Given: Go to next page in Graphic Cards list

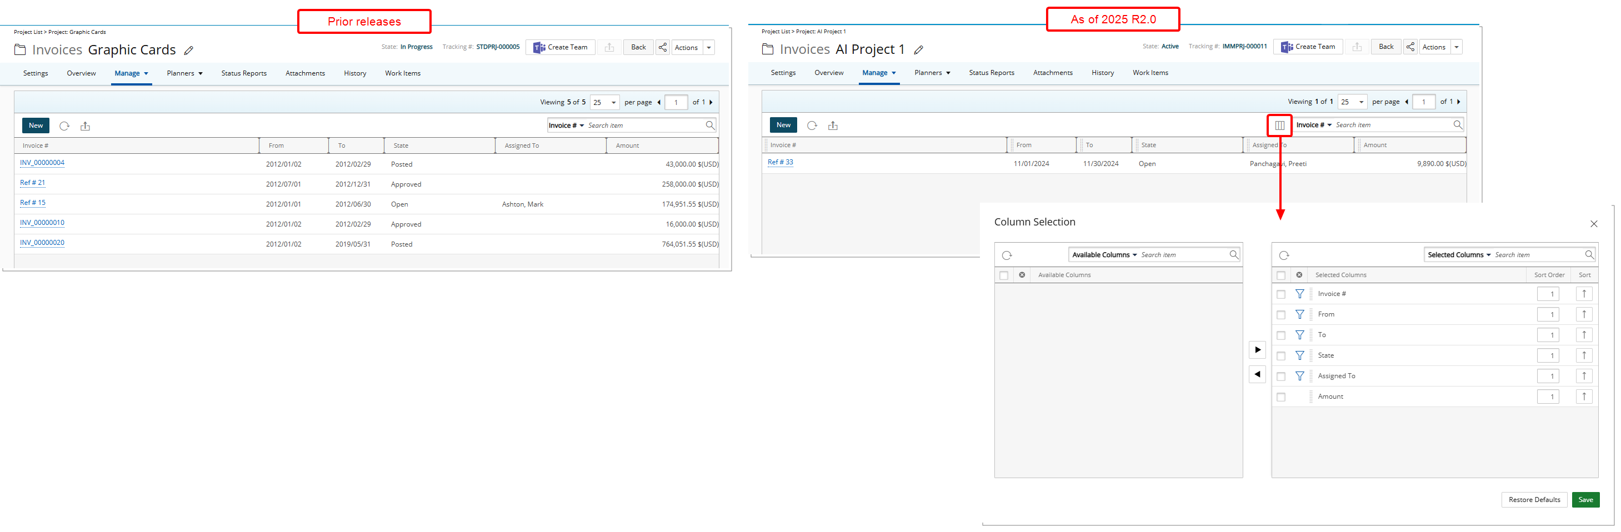Looking at the screenshot, I should [711, 102].
